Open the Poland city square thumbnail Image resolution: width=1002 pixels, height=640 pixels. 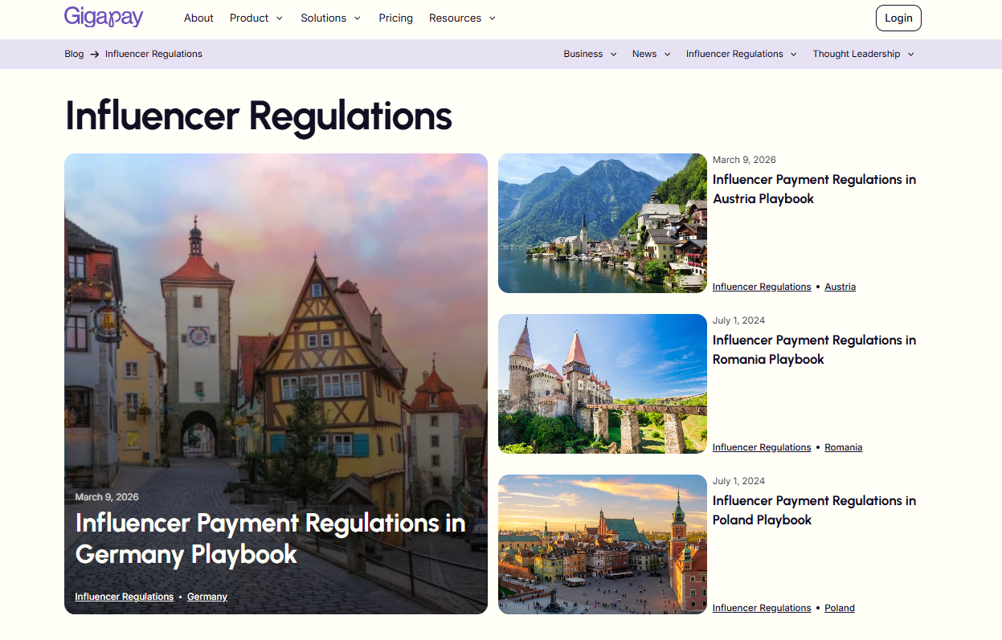coord(603,544)
